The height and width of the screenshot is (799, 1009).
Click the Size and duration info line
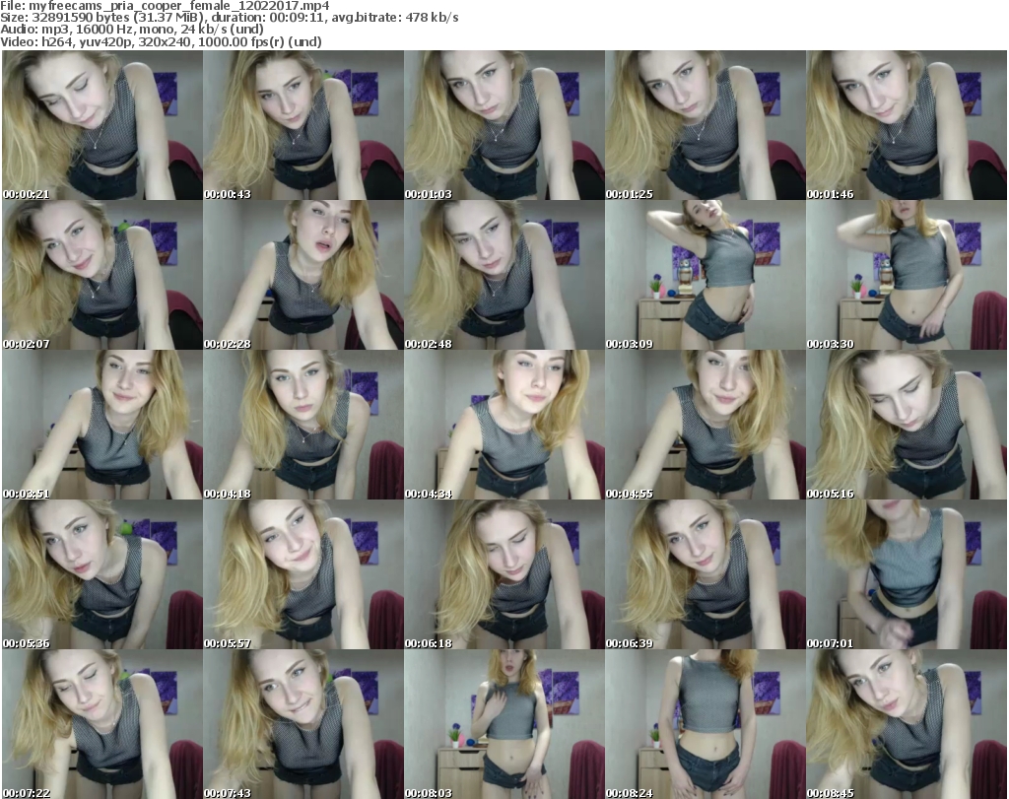tap(229, 18)
